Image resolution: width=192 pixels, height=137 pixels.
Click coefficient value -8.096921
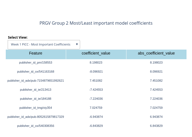coord(96,72)
